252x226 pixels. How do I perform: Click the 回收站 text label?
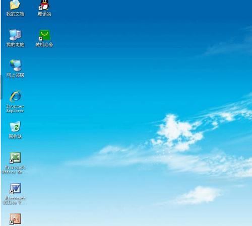[x=15, y=136]
